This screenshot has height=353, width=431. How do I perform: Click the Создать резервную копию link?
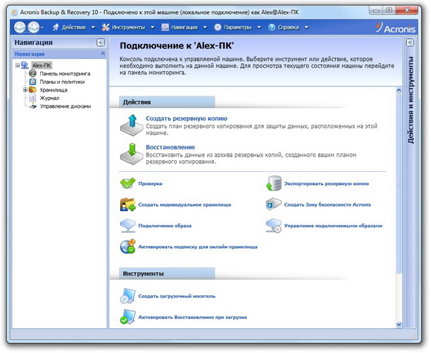186,119
